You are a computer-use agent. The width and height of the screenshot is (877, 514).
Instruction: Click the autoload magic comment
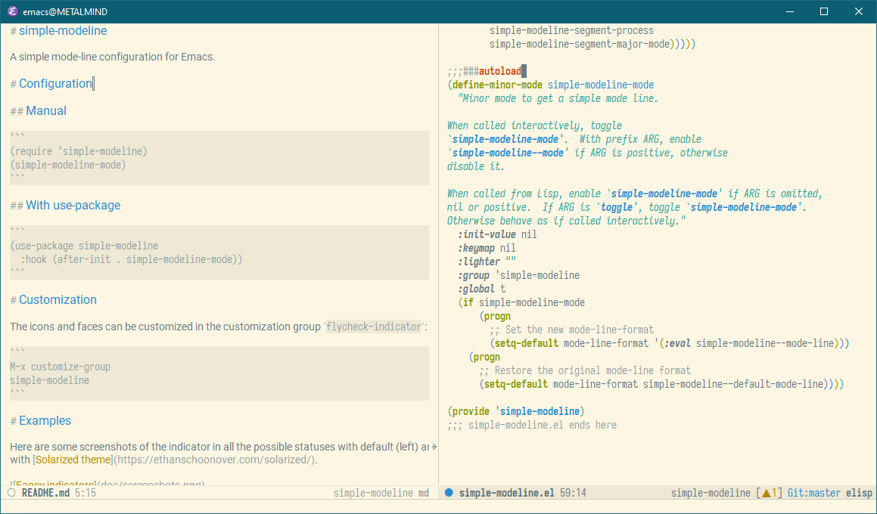tap(484, 71)
